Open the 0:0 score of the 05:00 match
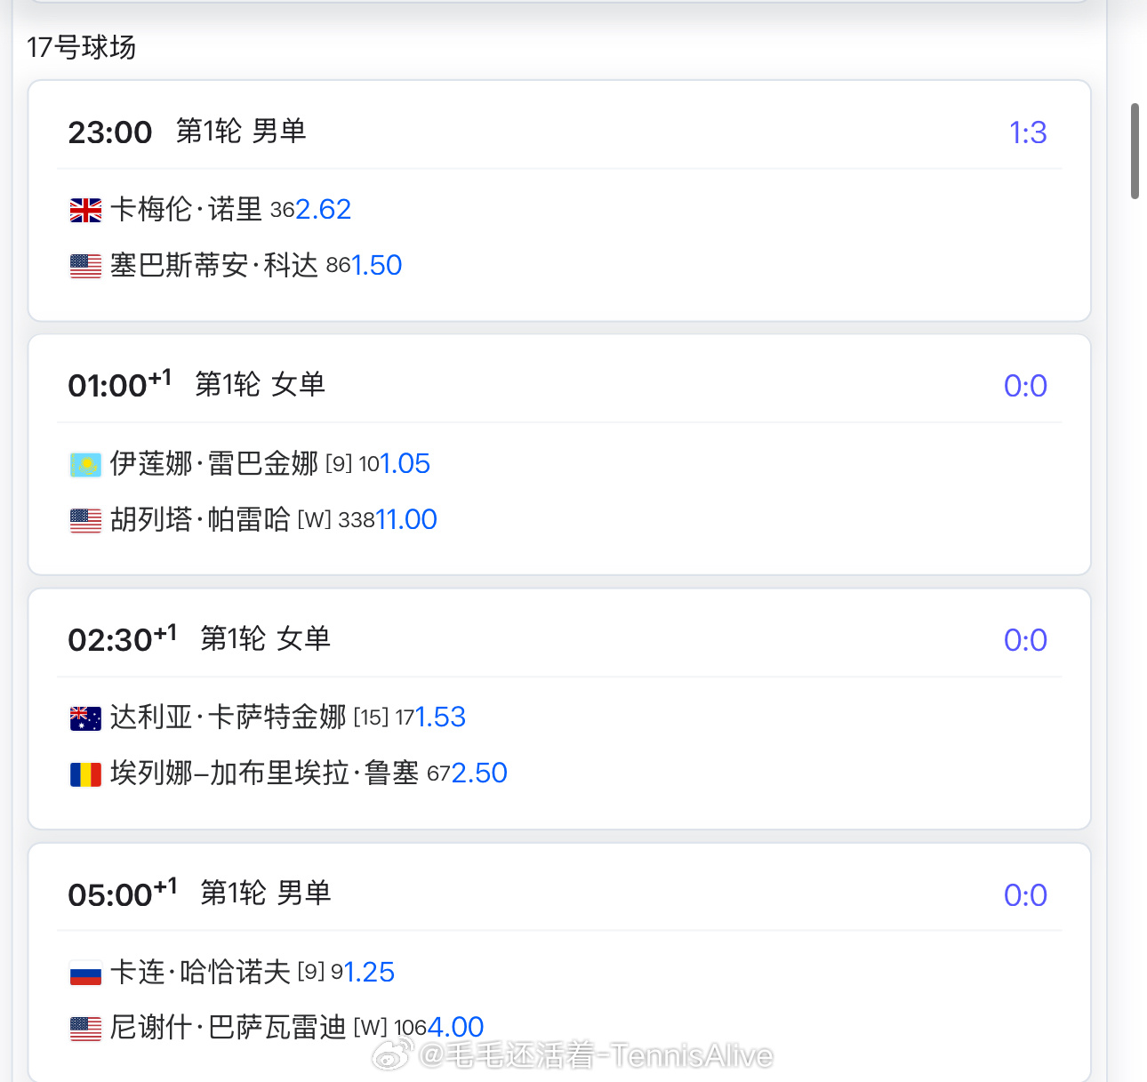Viewport: 1147px width, 1082px height. pos(1025,895)
